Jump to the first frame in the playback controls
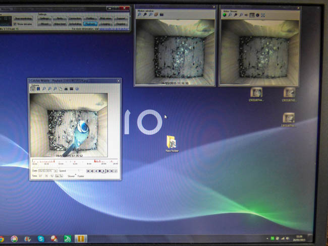Screen dimensions: 328x246 click(x=88, y=171)
